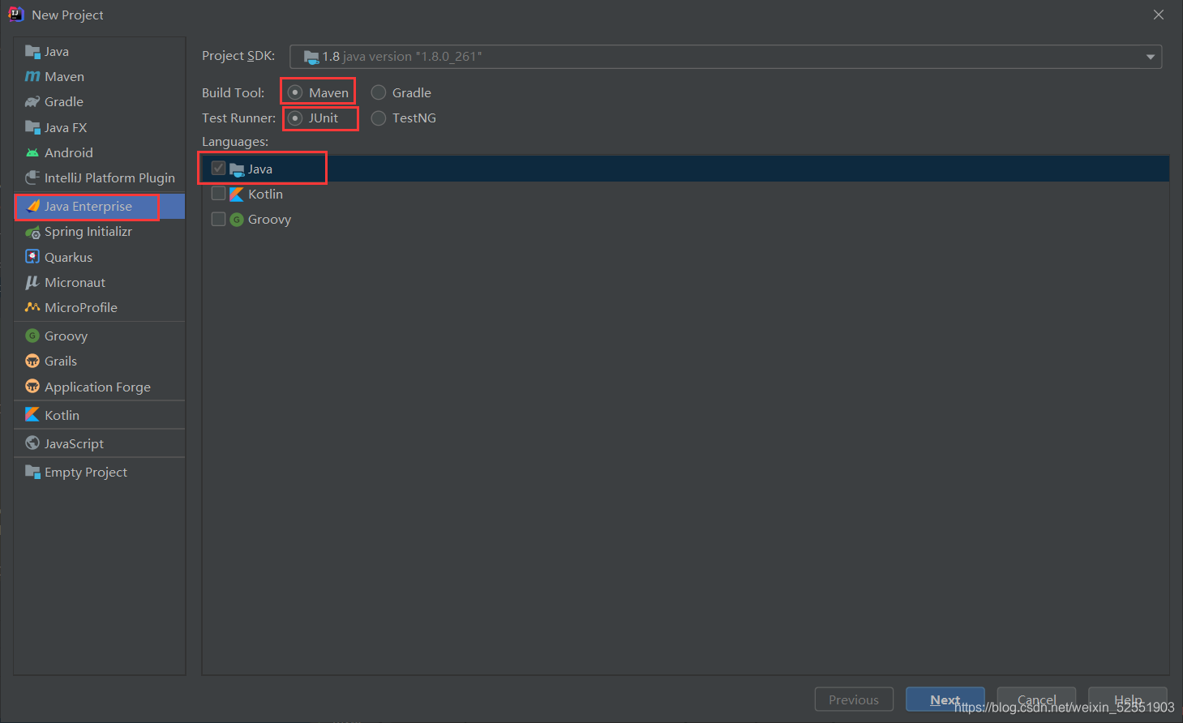This screenshot has height=723, width=1183.
Task: Select 'IntelliJ Platform Plugin' text
Action: 109,178
